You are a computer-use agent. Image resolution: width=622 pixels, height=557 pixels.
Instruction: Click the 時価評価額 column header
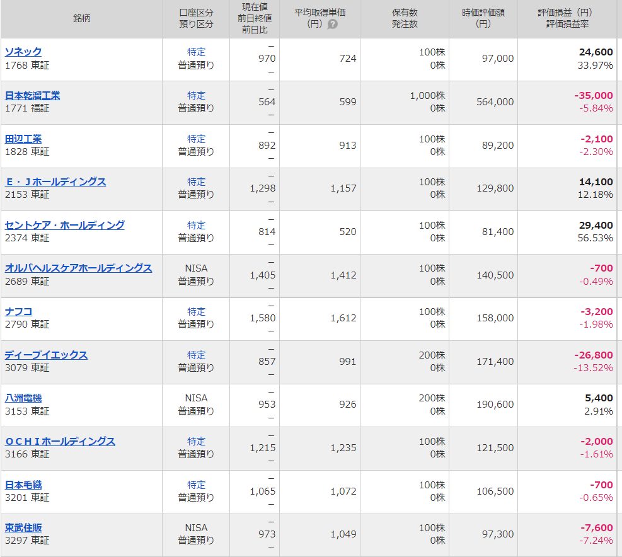coord(483,18)
